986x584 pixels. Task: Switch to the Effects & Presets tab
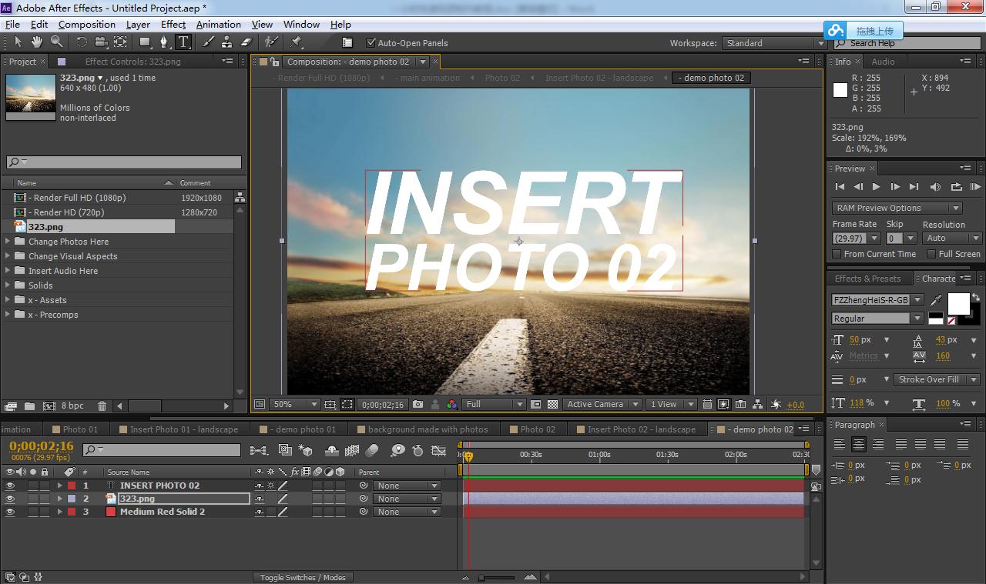(x=867, y=279)
